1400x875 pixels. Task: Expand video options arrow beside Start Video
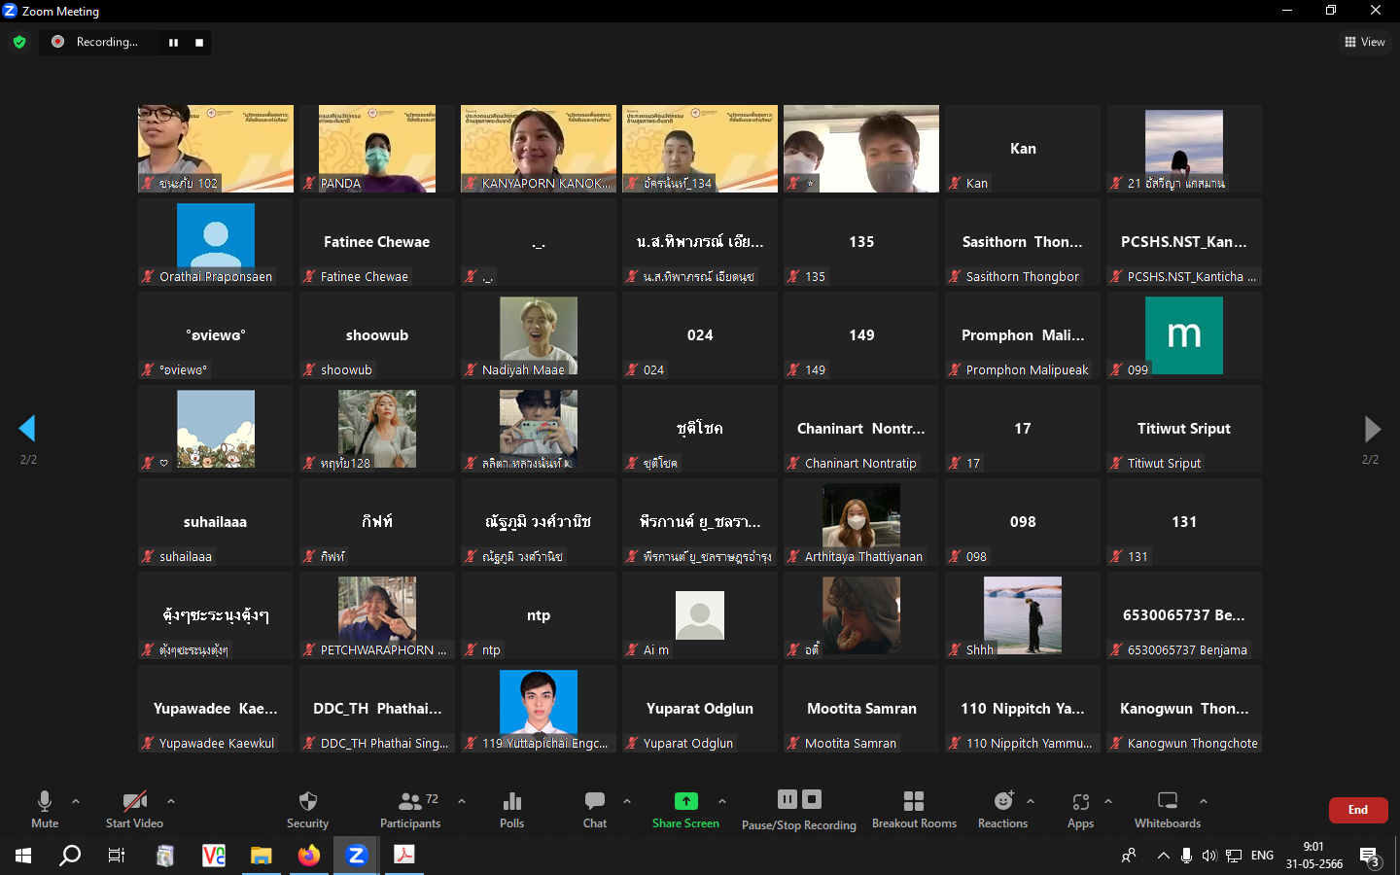click(171, 801)
